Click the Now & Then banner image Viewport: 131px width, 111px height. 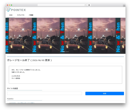point(65,36)
